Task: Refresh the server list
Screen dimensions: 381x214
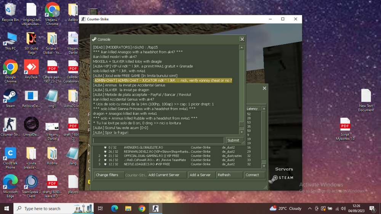Action: (229, 175)
